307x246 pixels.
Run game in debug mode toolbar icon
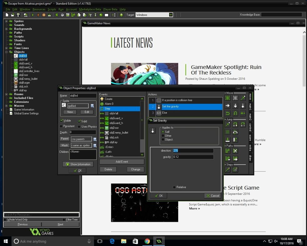pyautogui.click(x=38, y=15)
